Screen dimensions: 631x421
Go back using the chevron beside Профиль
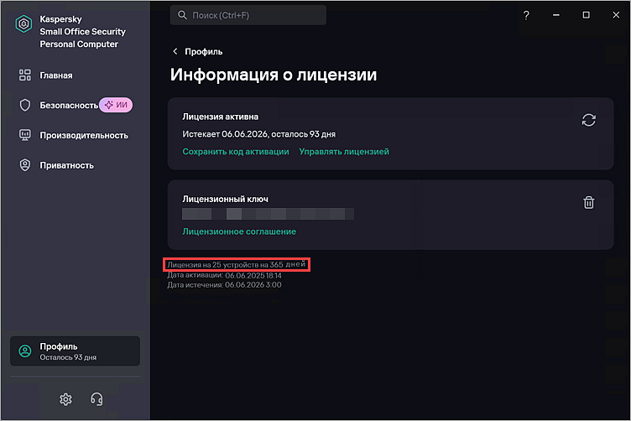(175, 51)
